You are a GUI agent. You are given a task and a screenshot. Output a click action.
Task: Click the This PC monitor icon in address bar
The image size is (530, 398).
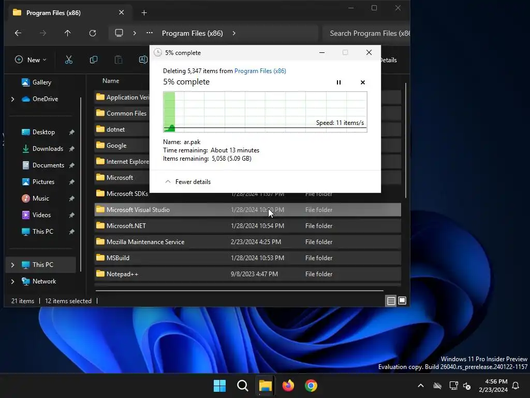[x=119, y=33]
